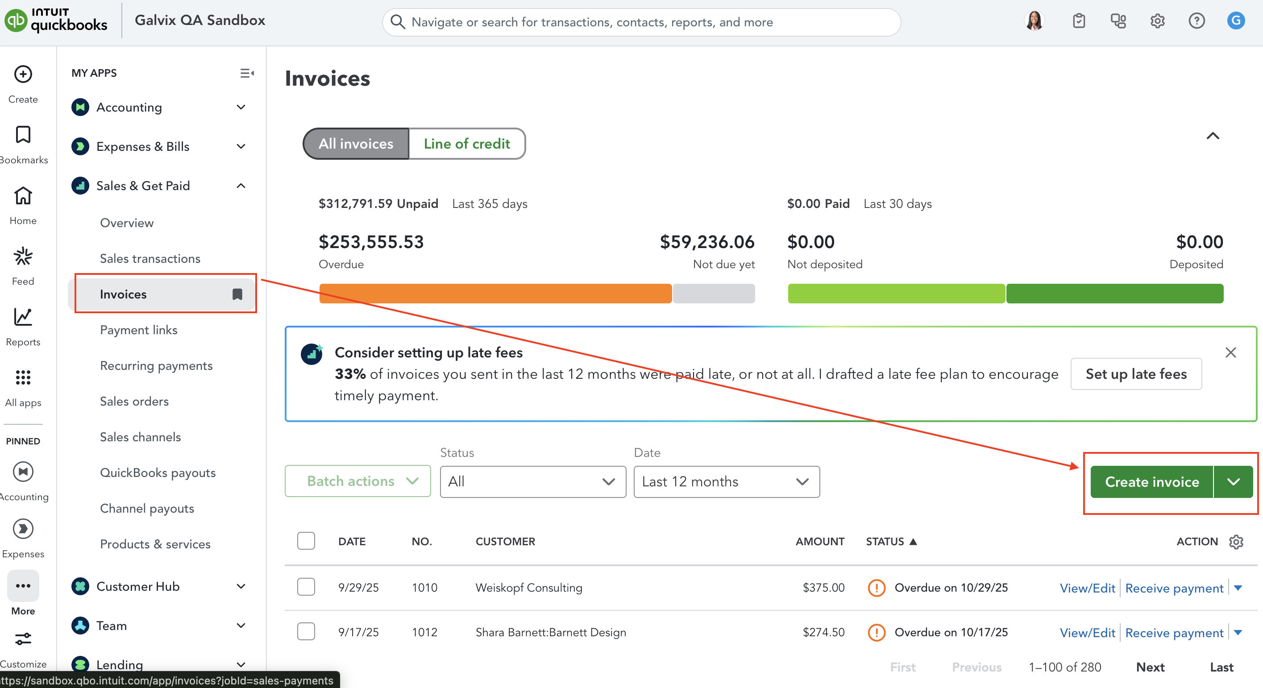Open the Reports chart icon
Screen dimensions: 1263x688
[23, 317]
